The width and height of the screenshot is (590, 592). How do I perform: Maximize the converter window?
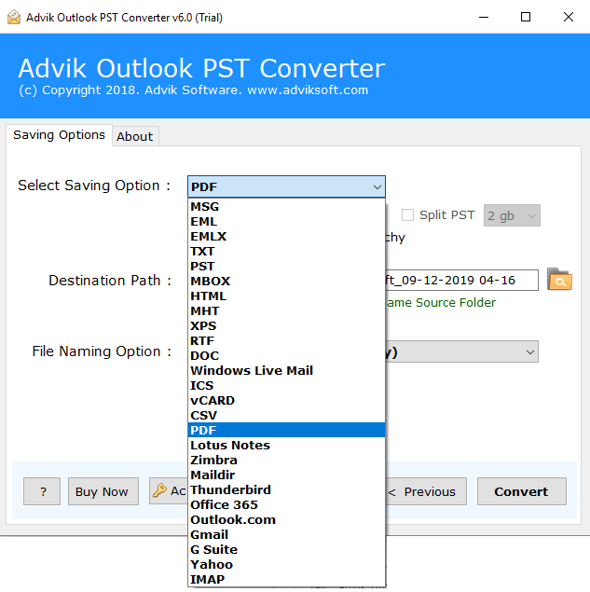pyautogui.click(x=526, y=17)
